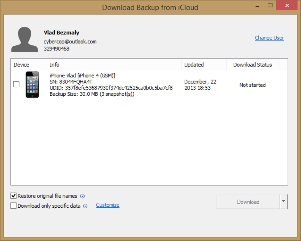Image resolution: width=301 pixels, height=241 pixels.
Task: Click the Not started status cell
Action: click(253, 85)
